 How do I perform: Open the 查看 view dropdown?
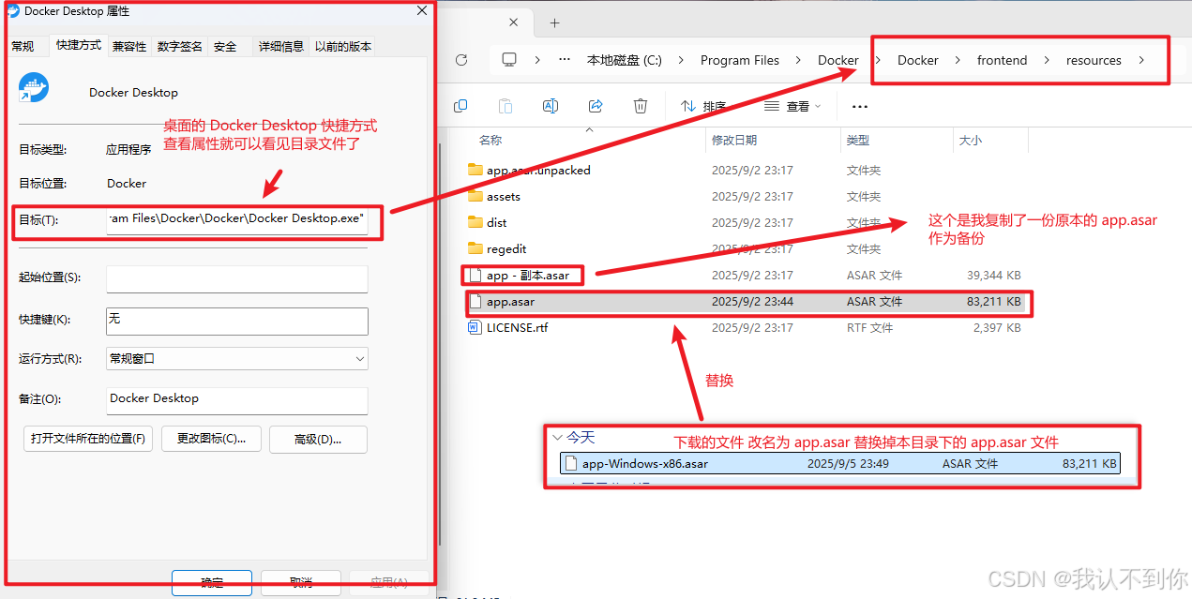tap(792, 106)
